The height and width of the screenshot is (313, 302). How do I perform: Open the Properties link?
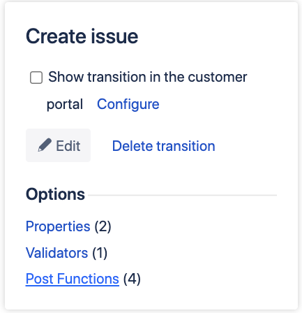[x=58, y=226]
